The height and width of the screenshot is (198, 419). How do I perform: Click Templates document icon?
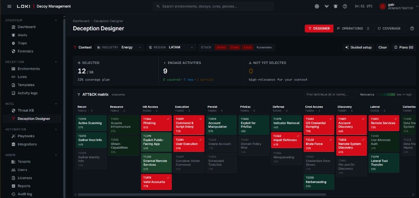[14, 85]
